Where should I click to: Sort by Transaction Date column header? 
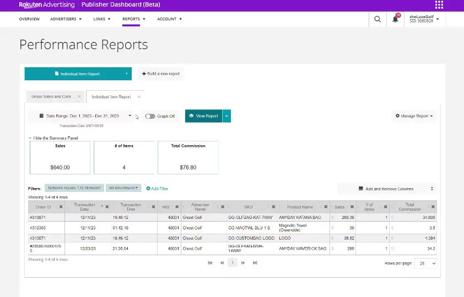[x=84, y=207]
